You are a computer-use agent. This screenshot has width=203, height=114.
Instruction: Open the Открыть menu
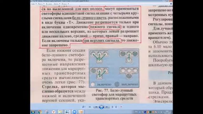65,4
